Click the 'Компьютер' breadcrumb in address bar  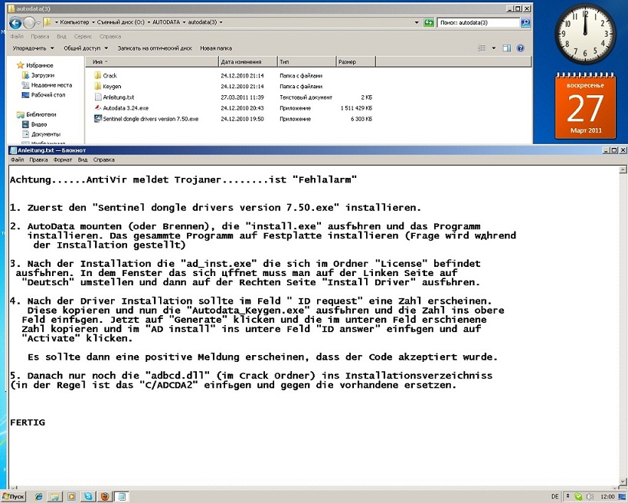74,22
